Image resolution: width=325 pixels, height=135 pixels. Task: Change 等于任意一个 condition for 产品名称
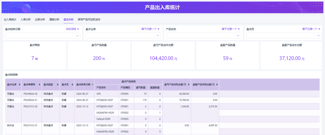tap(231, 29)
